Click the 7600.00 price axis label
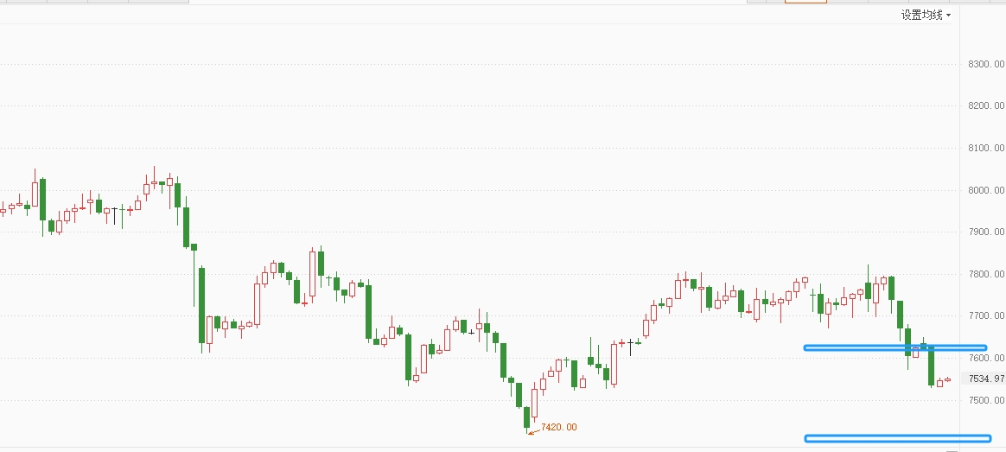Image resolution: width=1006 pixels, height=452 pixels. pyautogui.click(x=986, y=359)
